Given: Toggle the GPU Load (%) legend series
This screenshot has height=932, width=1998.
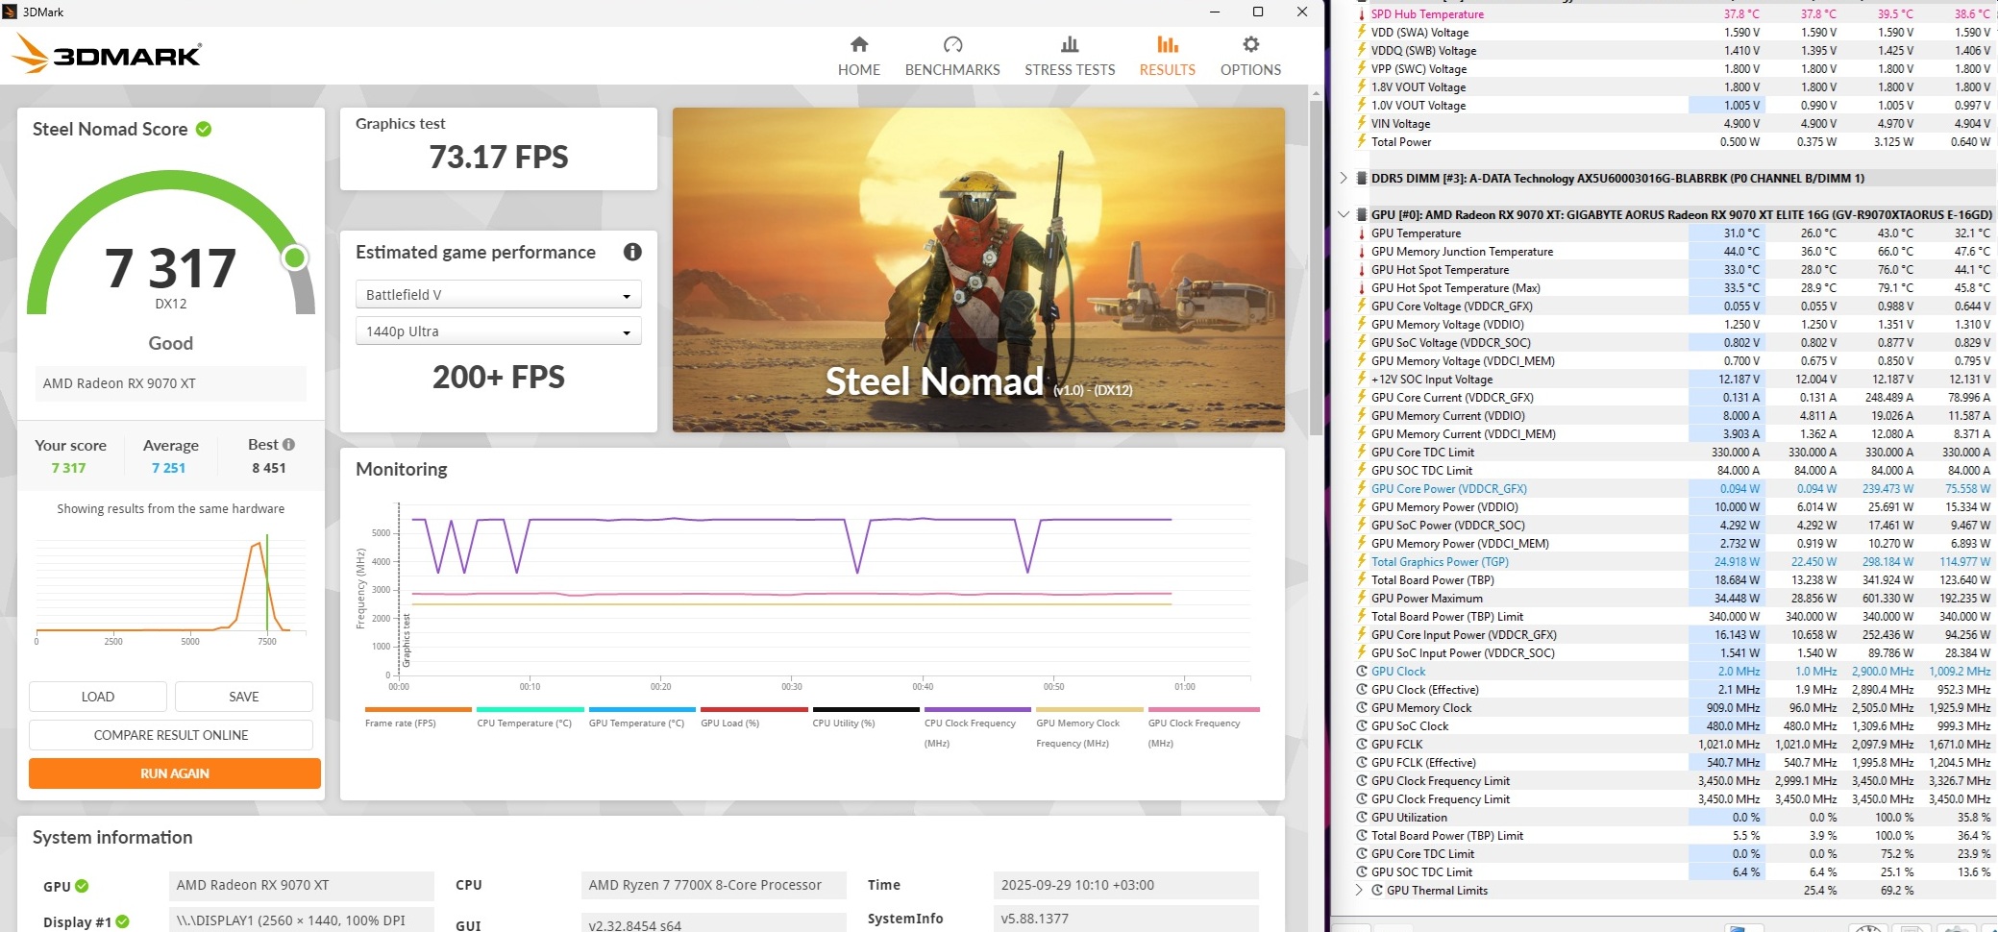Looking at the screenshot, I should click(x=753, y=717).
